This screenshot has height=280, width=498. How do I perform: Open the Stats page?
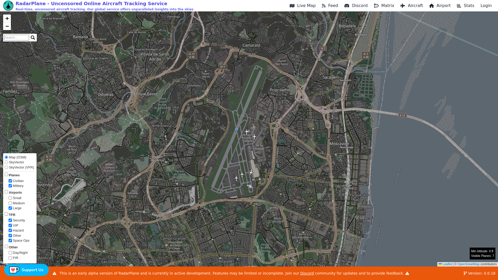pyautogui.click(x=465, y=6)
